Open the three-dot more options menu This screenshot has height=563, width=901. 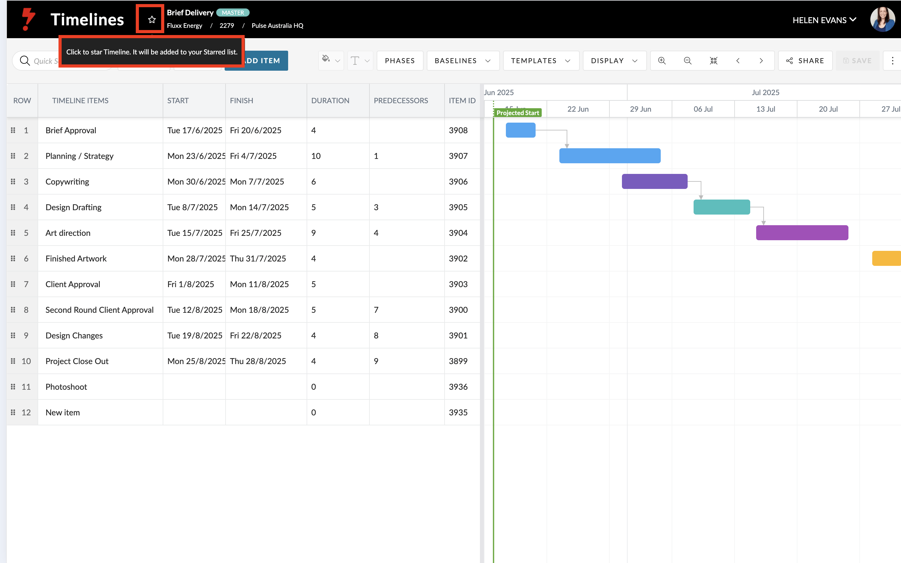893,61
